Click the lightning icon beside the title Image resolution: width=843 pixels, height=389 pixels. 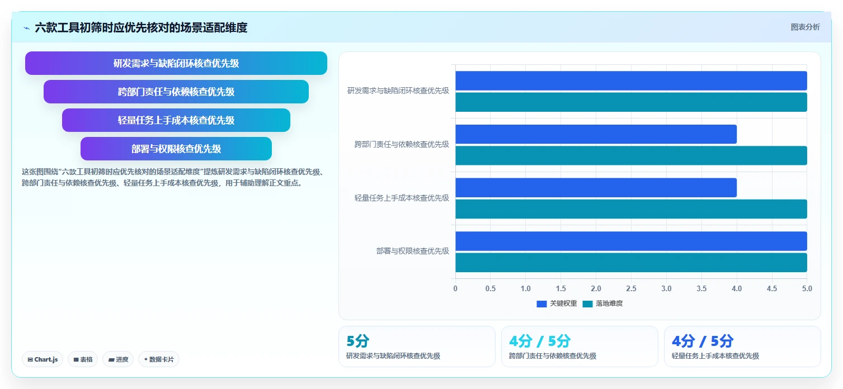[x=26, y=27]
